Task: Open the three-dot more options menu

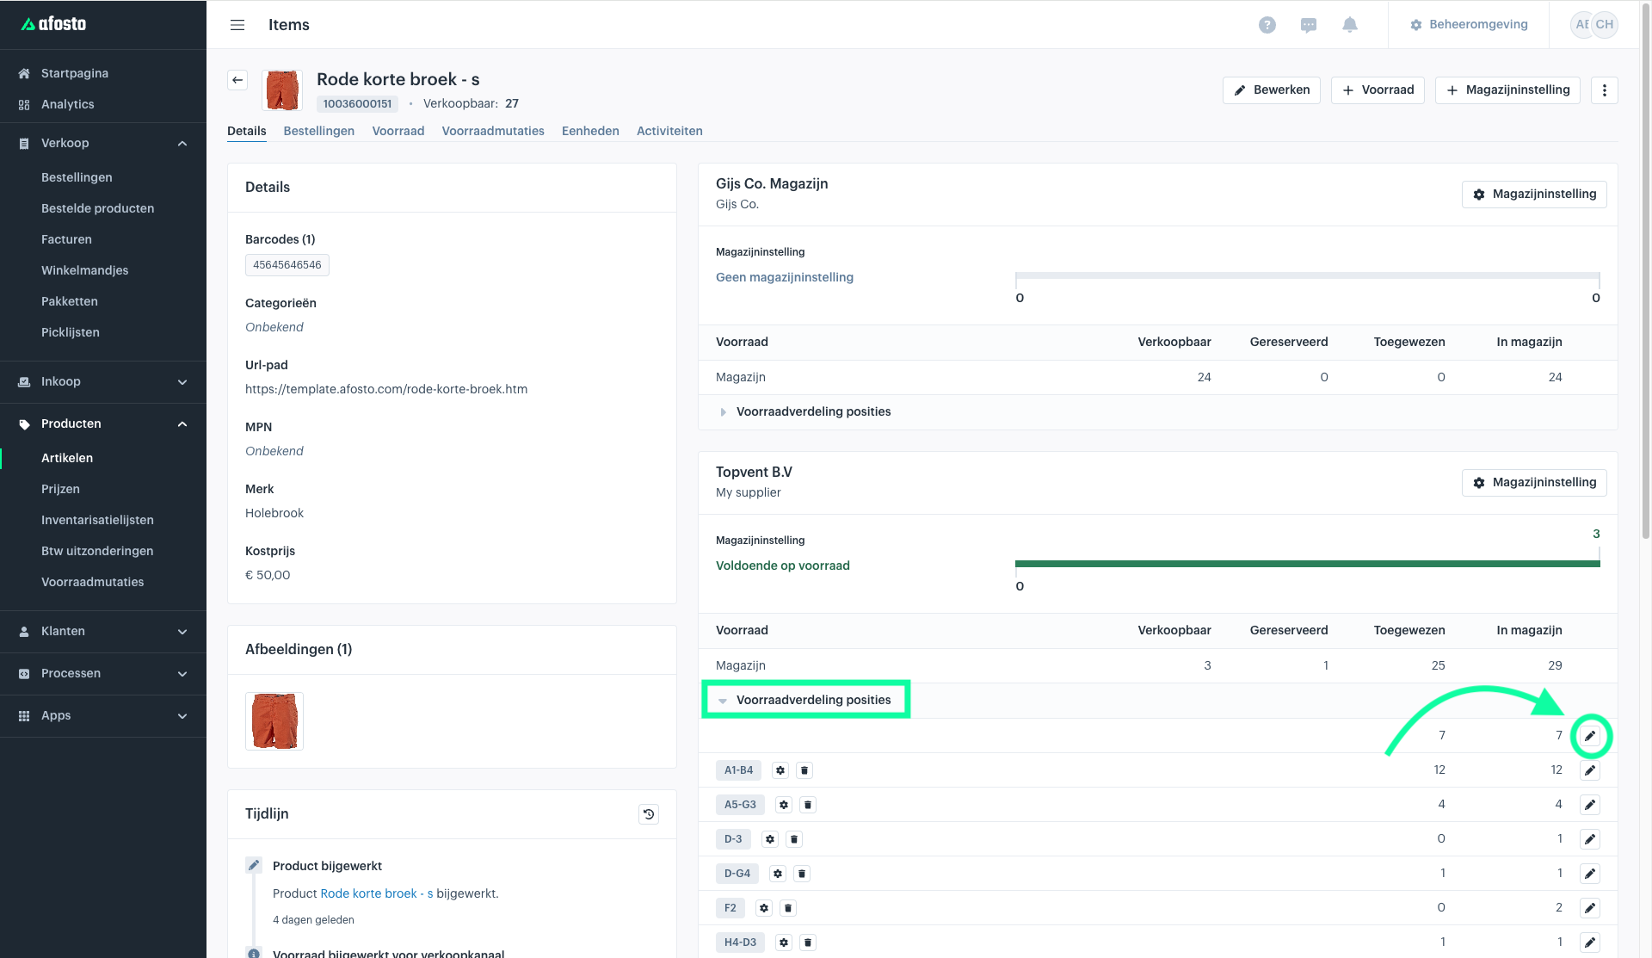Action: click(x=1604, y=90)
